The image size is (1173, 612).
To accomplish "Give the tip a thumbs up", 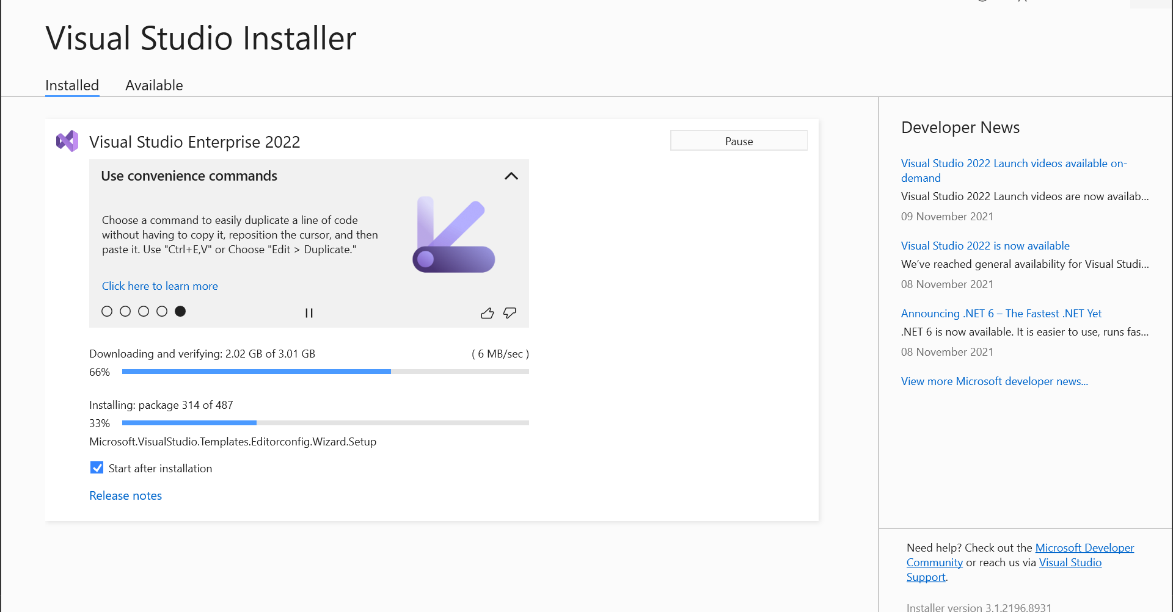I will pos(488,313).
